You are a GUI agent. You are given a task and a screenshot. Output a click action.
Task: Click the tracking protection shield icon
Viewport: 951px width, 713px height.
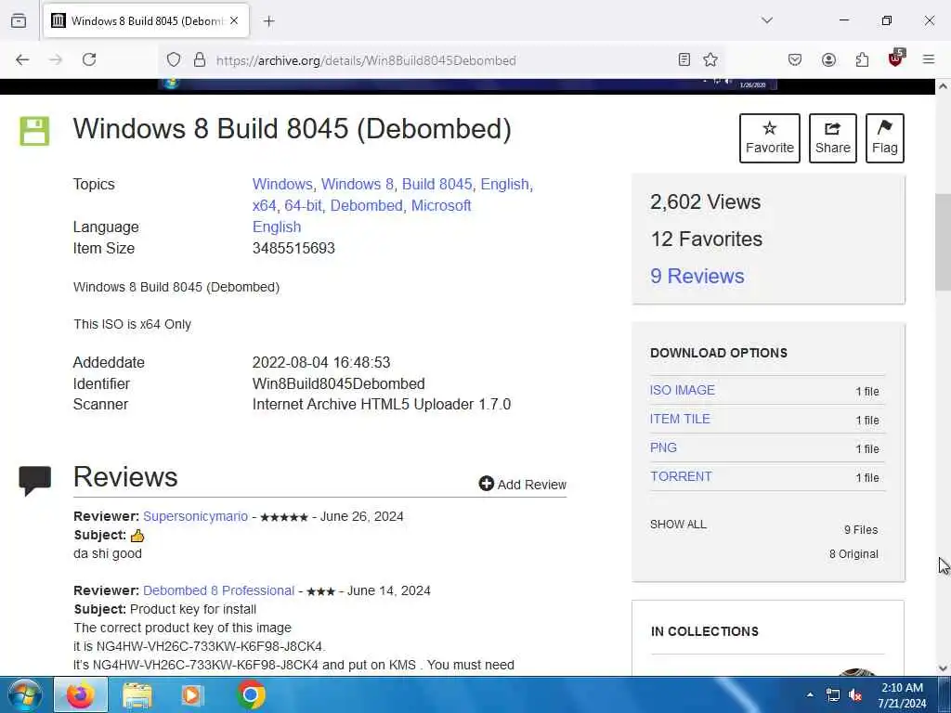[x=174, y=59]
